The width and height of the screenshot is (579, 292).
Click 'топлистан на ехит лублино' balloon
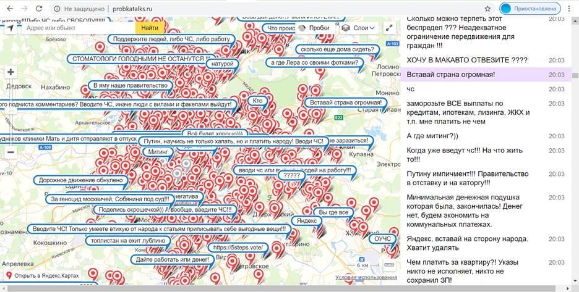pyautogui.click(x=128, y=241)
